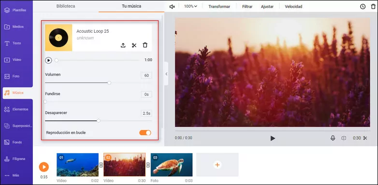Click the Acoustic Loop 25 title
This screenshot has width=378, height=185.
(93, 31)
